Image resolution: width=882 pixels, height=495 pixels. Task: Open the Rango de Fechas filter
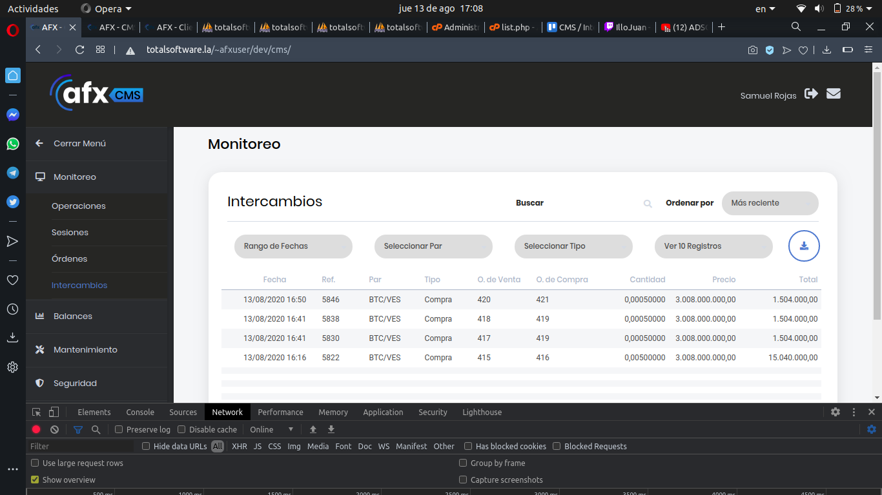click(293, 246)
